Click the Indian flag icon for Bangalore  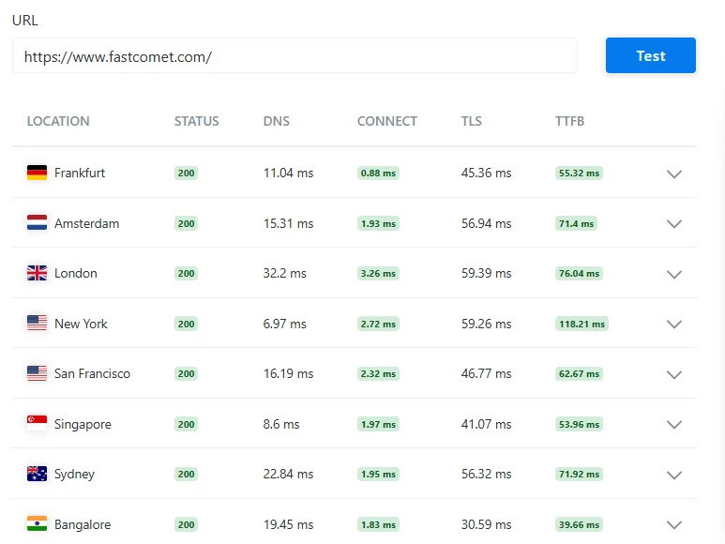click(x=37, y=523)
